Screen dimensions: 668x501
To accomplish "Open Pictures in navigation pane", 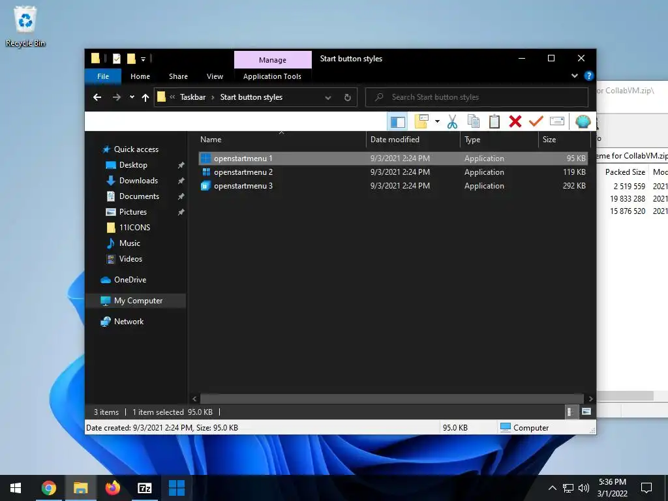I will coord(132,212).
